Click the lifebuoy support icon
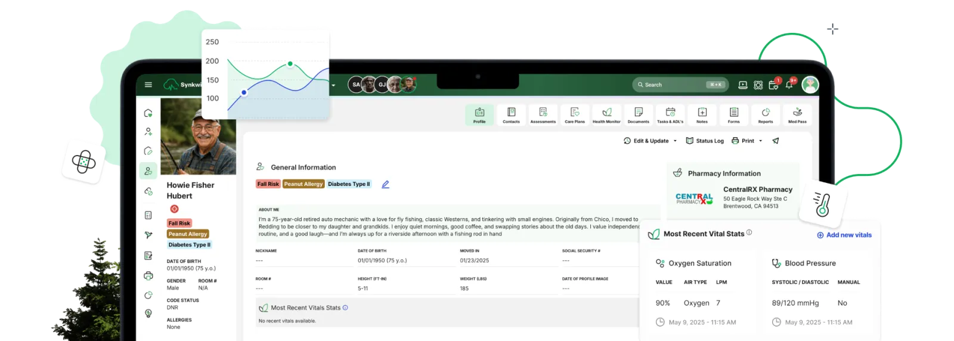The width and height of the screenshot is (954, 341). 758,85
